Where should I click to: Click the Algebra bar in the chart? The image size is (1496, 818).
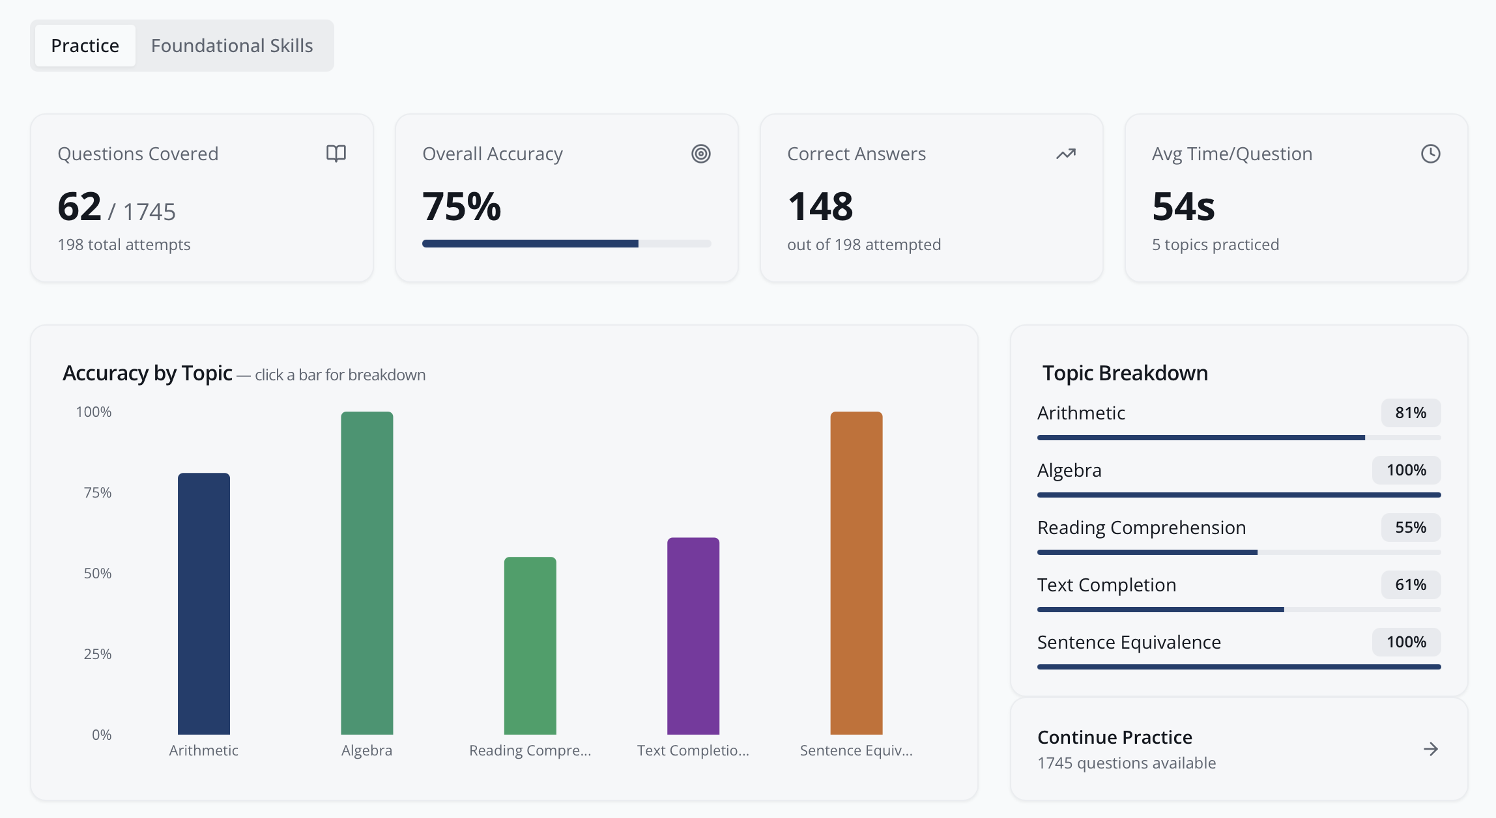(x=367, y=573)
